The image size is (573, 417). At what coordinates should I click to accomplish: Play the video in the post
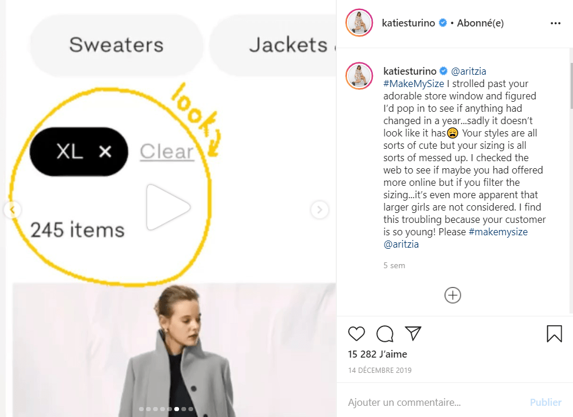[168, 207]
